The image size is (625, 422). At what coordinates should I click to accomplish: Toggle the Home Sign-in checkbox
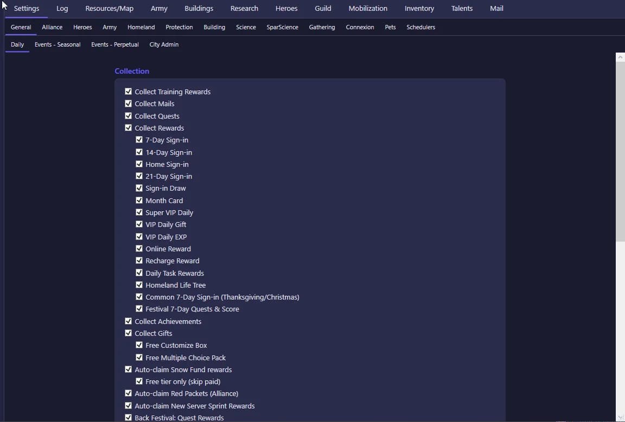(x=139, y=164)
